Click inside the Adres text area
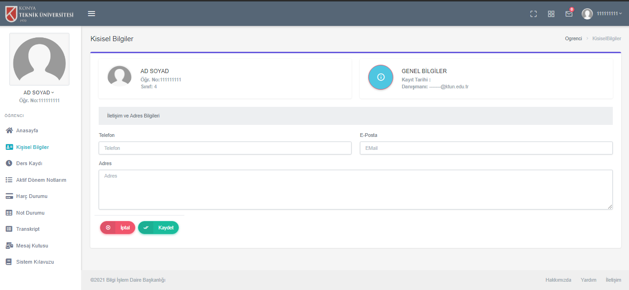Viewport: 629px width, 290px height. click(x=355, y=190)
